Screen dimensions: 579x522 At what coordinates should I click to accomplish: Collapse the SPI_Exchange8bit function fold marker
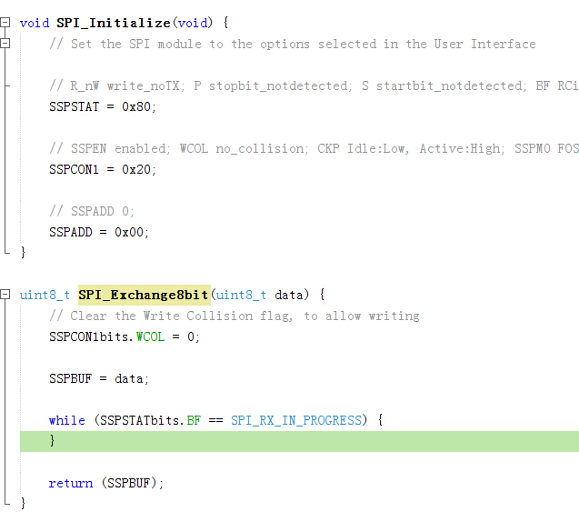click(5, 295)
